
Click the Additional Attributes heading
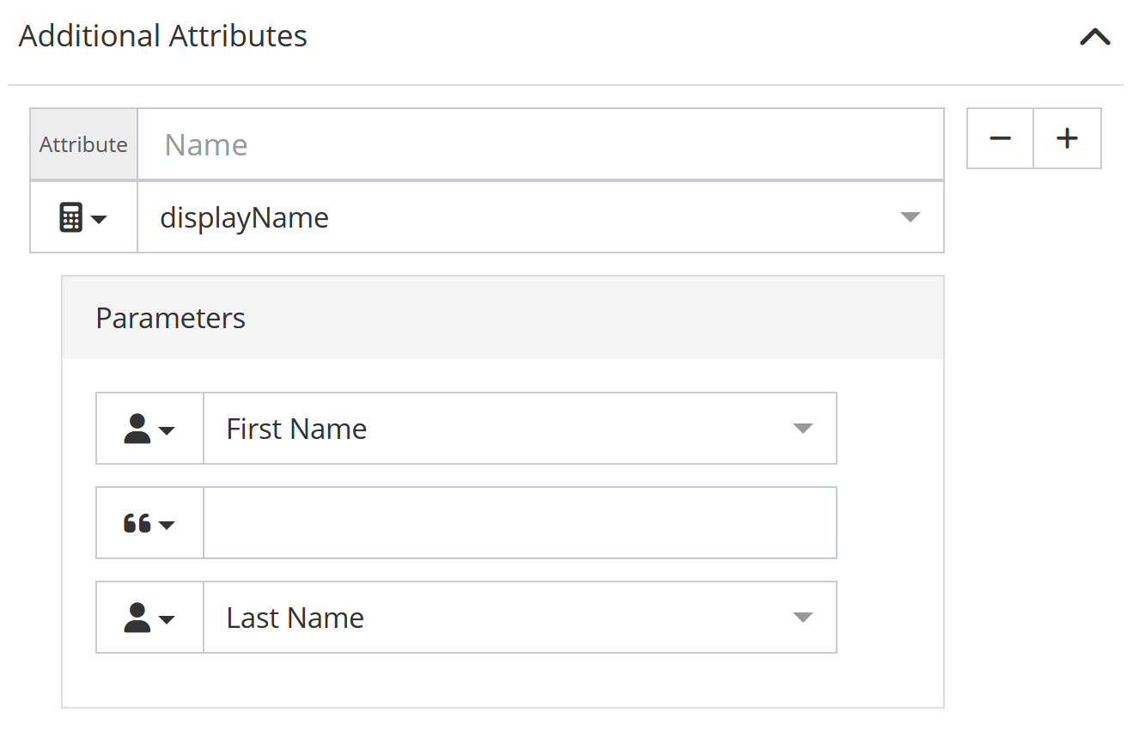(163, 36)
